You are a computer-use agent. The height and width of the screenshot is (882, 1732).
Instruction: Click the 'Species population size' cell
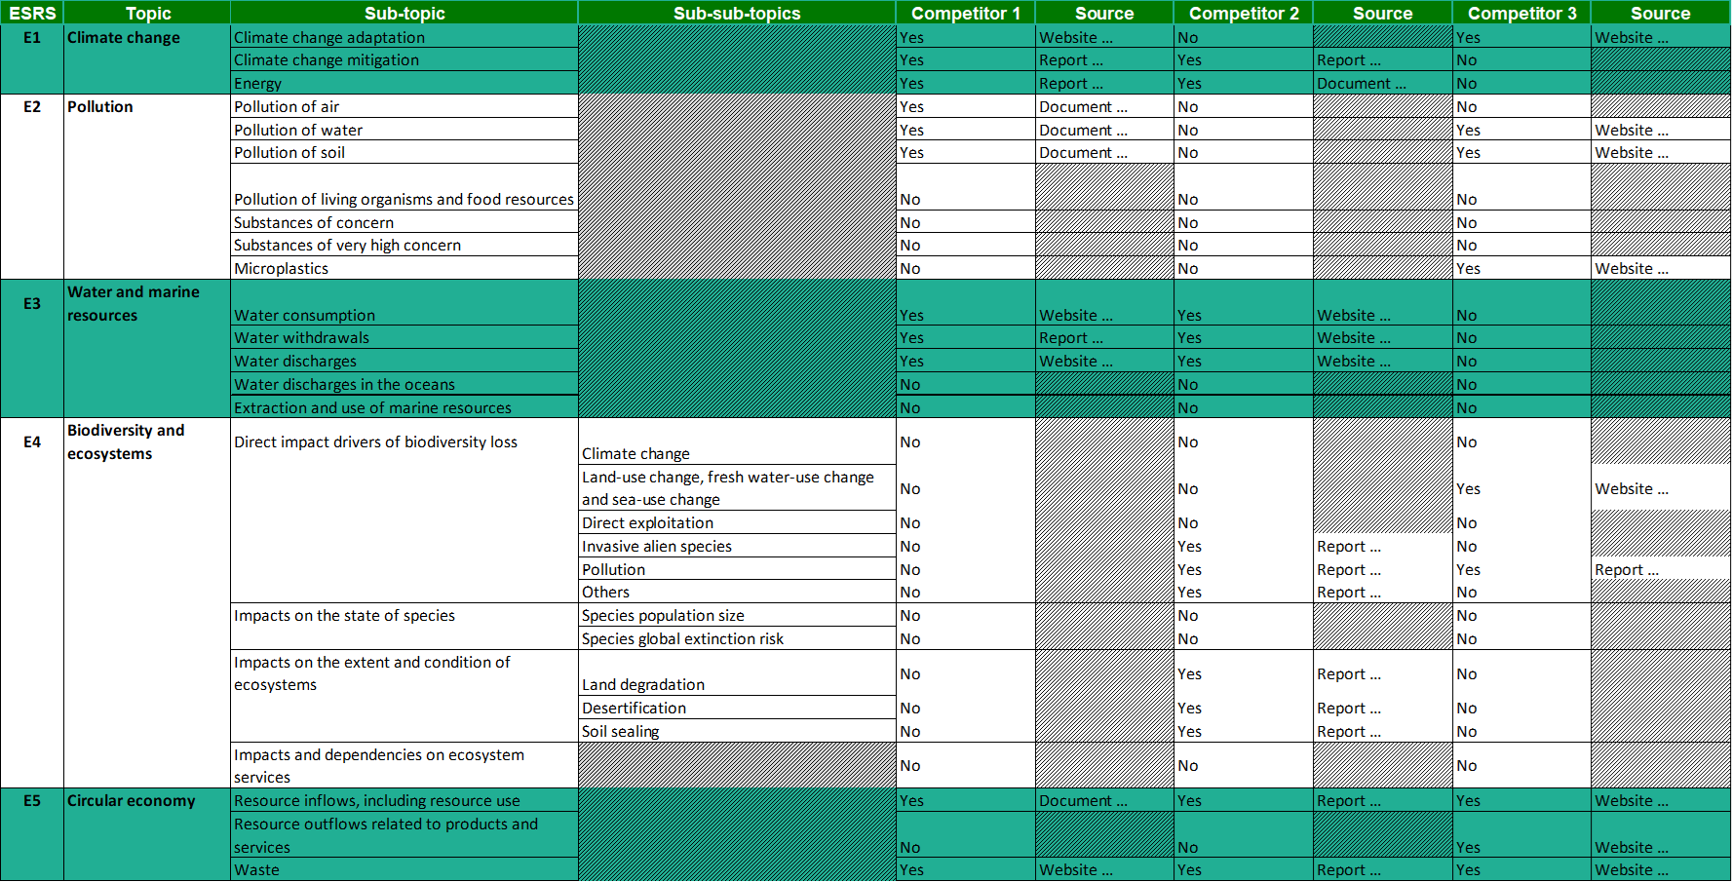click(x=737, y=615)
